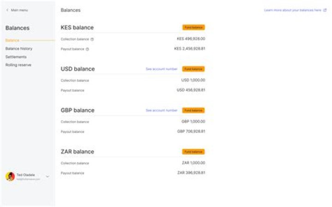Return to Main menu via text link
Image resolution: width=332 pixels, height=207 pixels.
click(x=19, y=10)
